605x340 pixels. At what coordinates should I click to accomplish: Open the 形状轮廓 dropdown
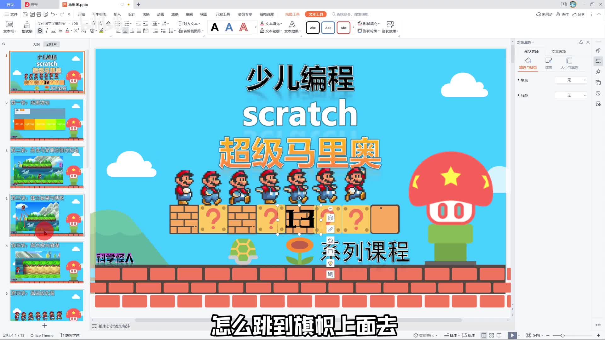coord(369,31)
